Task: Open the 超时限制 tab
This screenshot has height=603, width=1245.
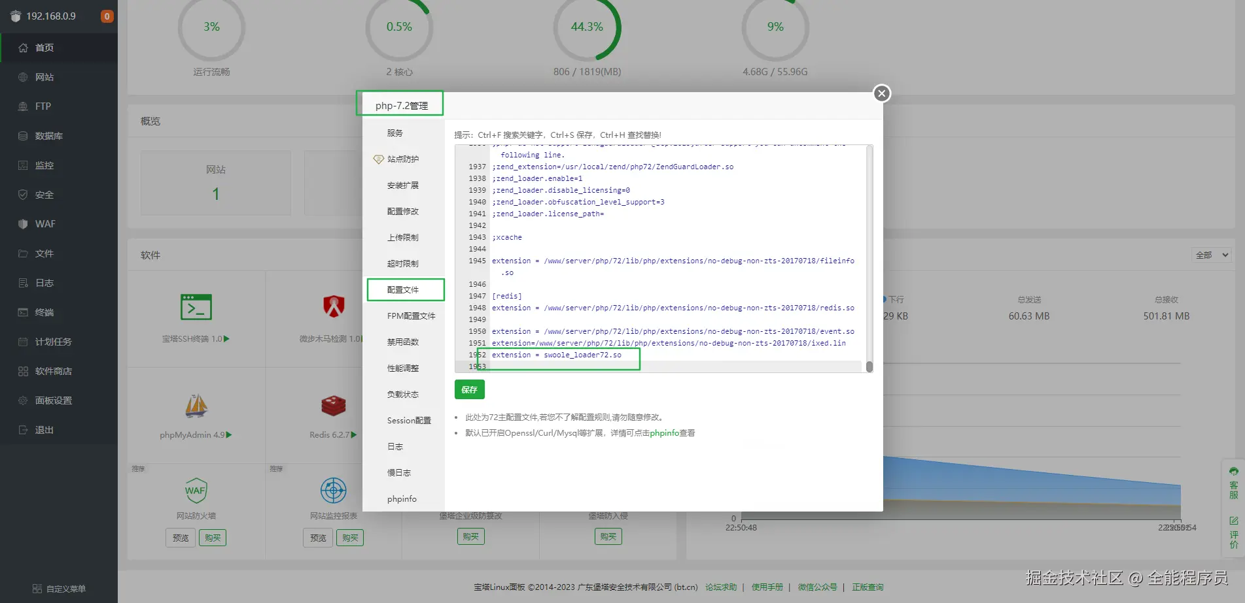Action: [404, 264]
